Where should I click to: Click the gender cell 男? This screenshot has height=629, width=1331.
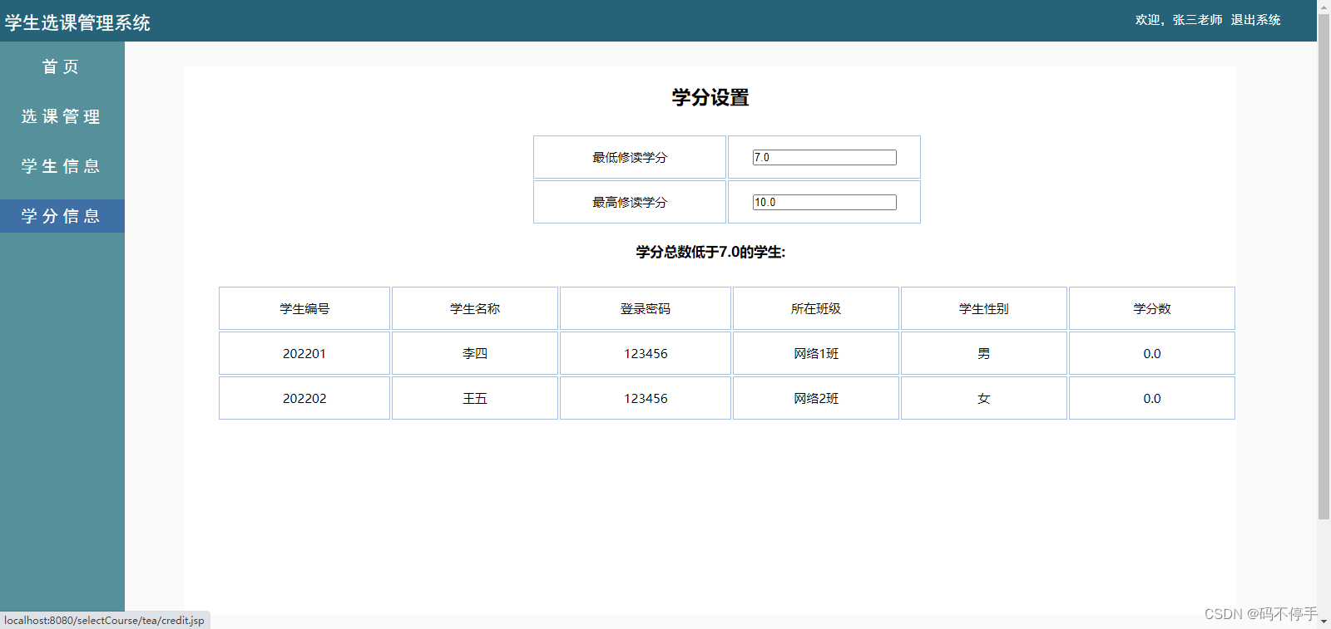(x=984, y=353)
